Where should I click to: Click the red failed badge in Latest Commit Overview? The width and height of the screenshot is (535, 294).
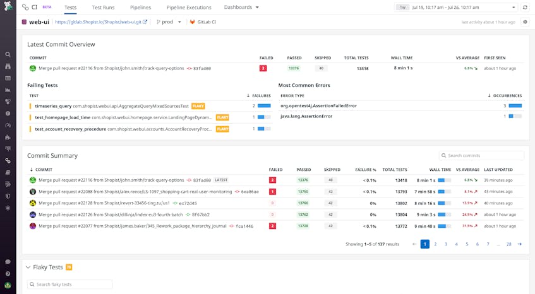[x=263, y=68]
